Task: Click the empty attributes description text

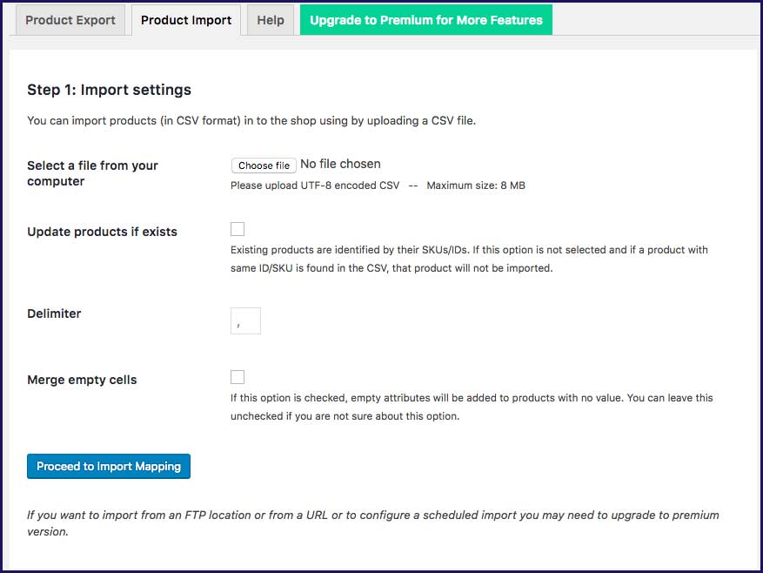Action: (x=471, y=407)
